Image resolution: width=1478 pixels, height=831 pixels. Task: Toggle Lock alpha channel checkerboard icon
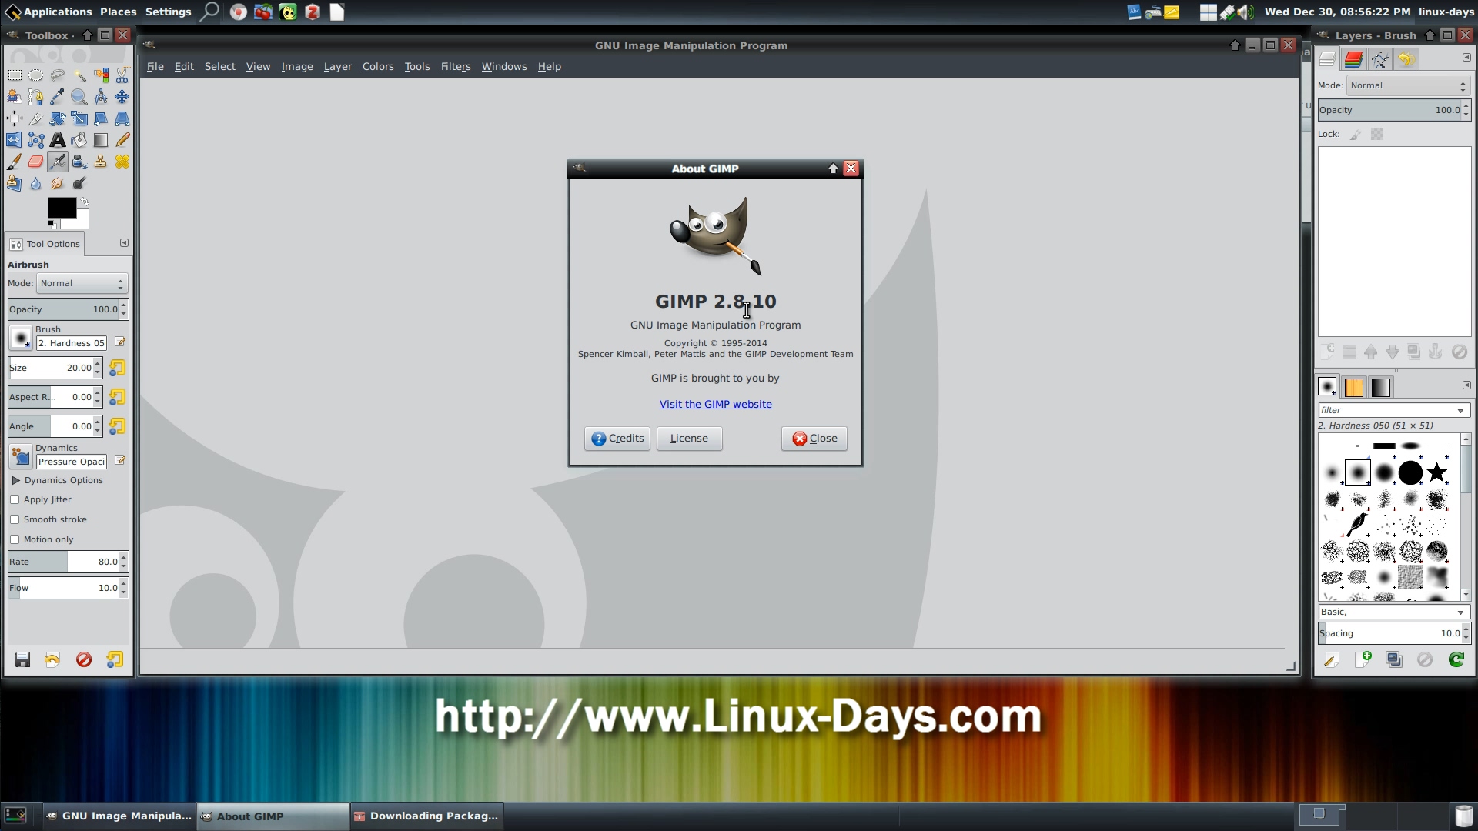coord(1377,135)
